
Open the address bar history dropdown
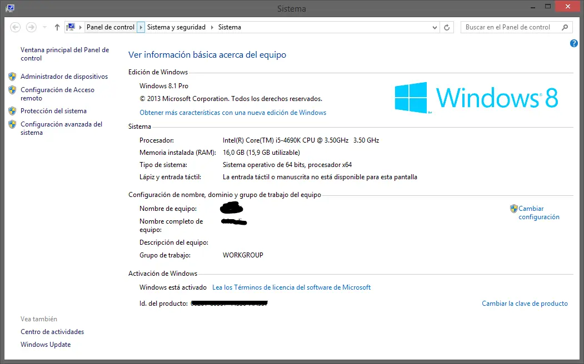click(435, 28)
